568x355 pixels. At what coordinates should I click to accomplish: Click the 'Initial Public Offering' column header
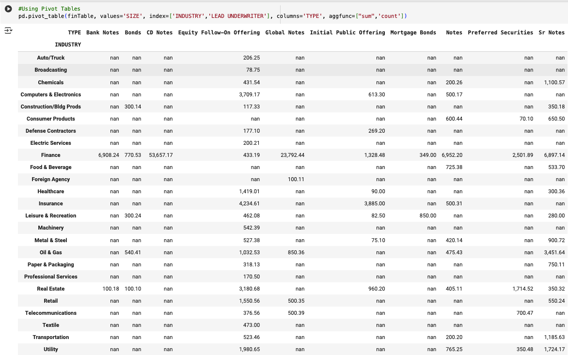pyautogui.click(x=347, y=32)
